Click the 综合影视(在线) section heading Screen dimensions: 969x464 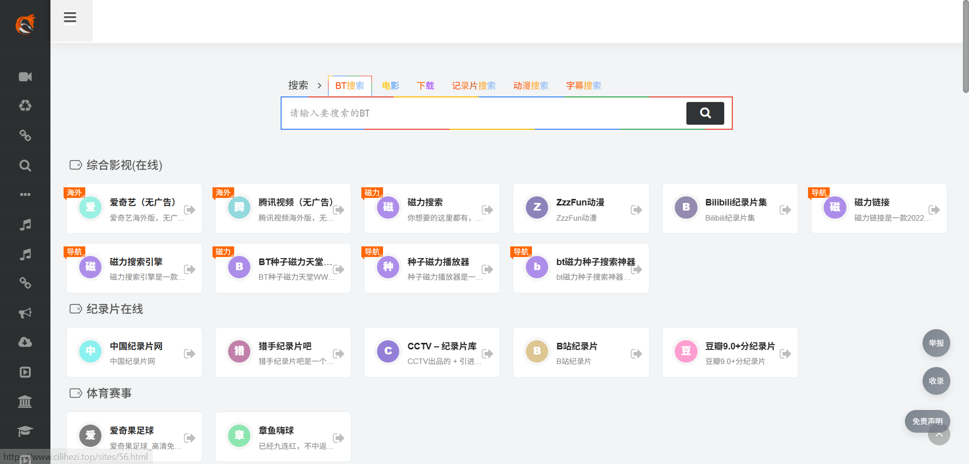click(x=124, y=165)
